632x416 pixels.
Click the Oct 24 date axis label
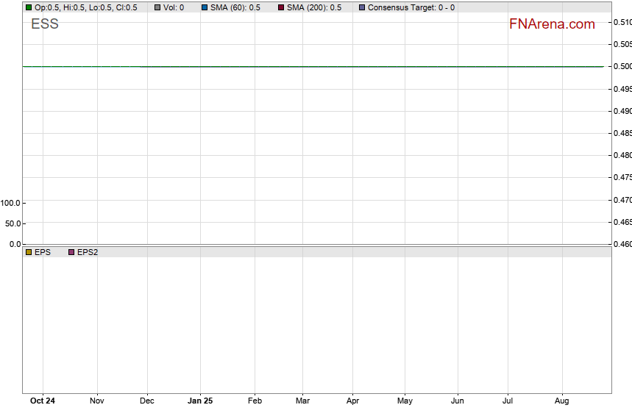pos(43,401)
